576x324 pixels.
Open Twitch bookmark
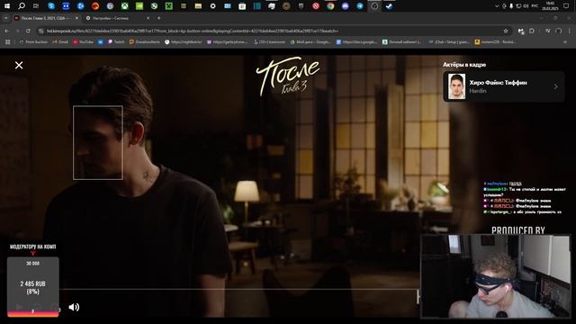(x=116, y=42)
